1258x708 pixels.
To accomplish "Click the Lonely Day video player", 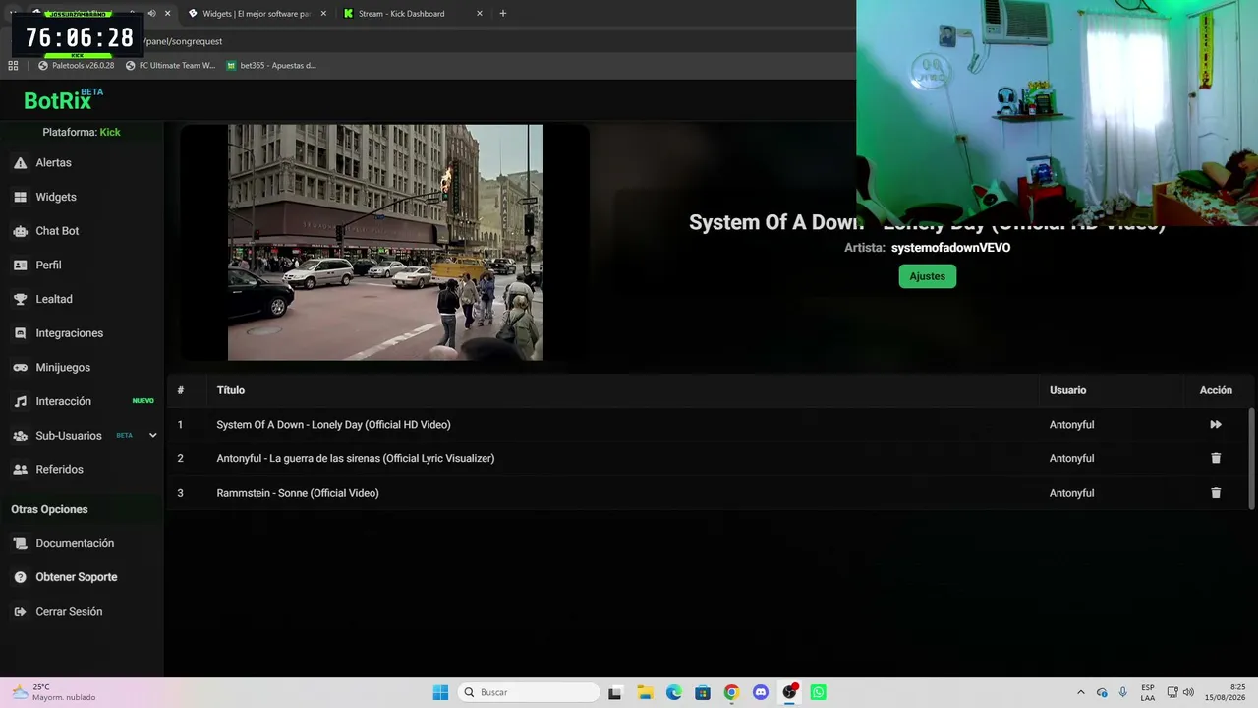I will coord(385,242).
